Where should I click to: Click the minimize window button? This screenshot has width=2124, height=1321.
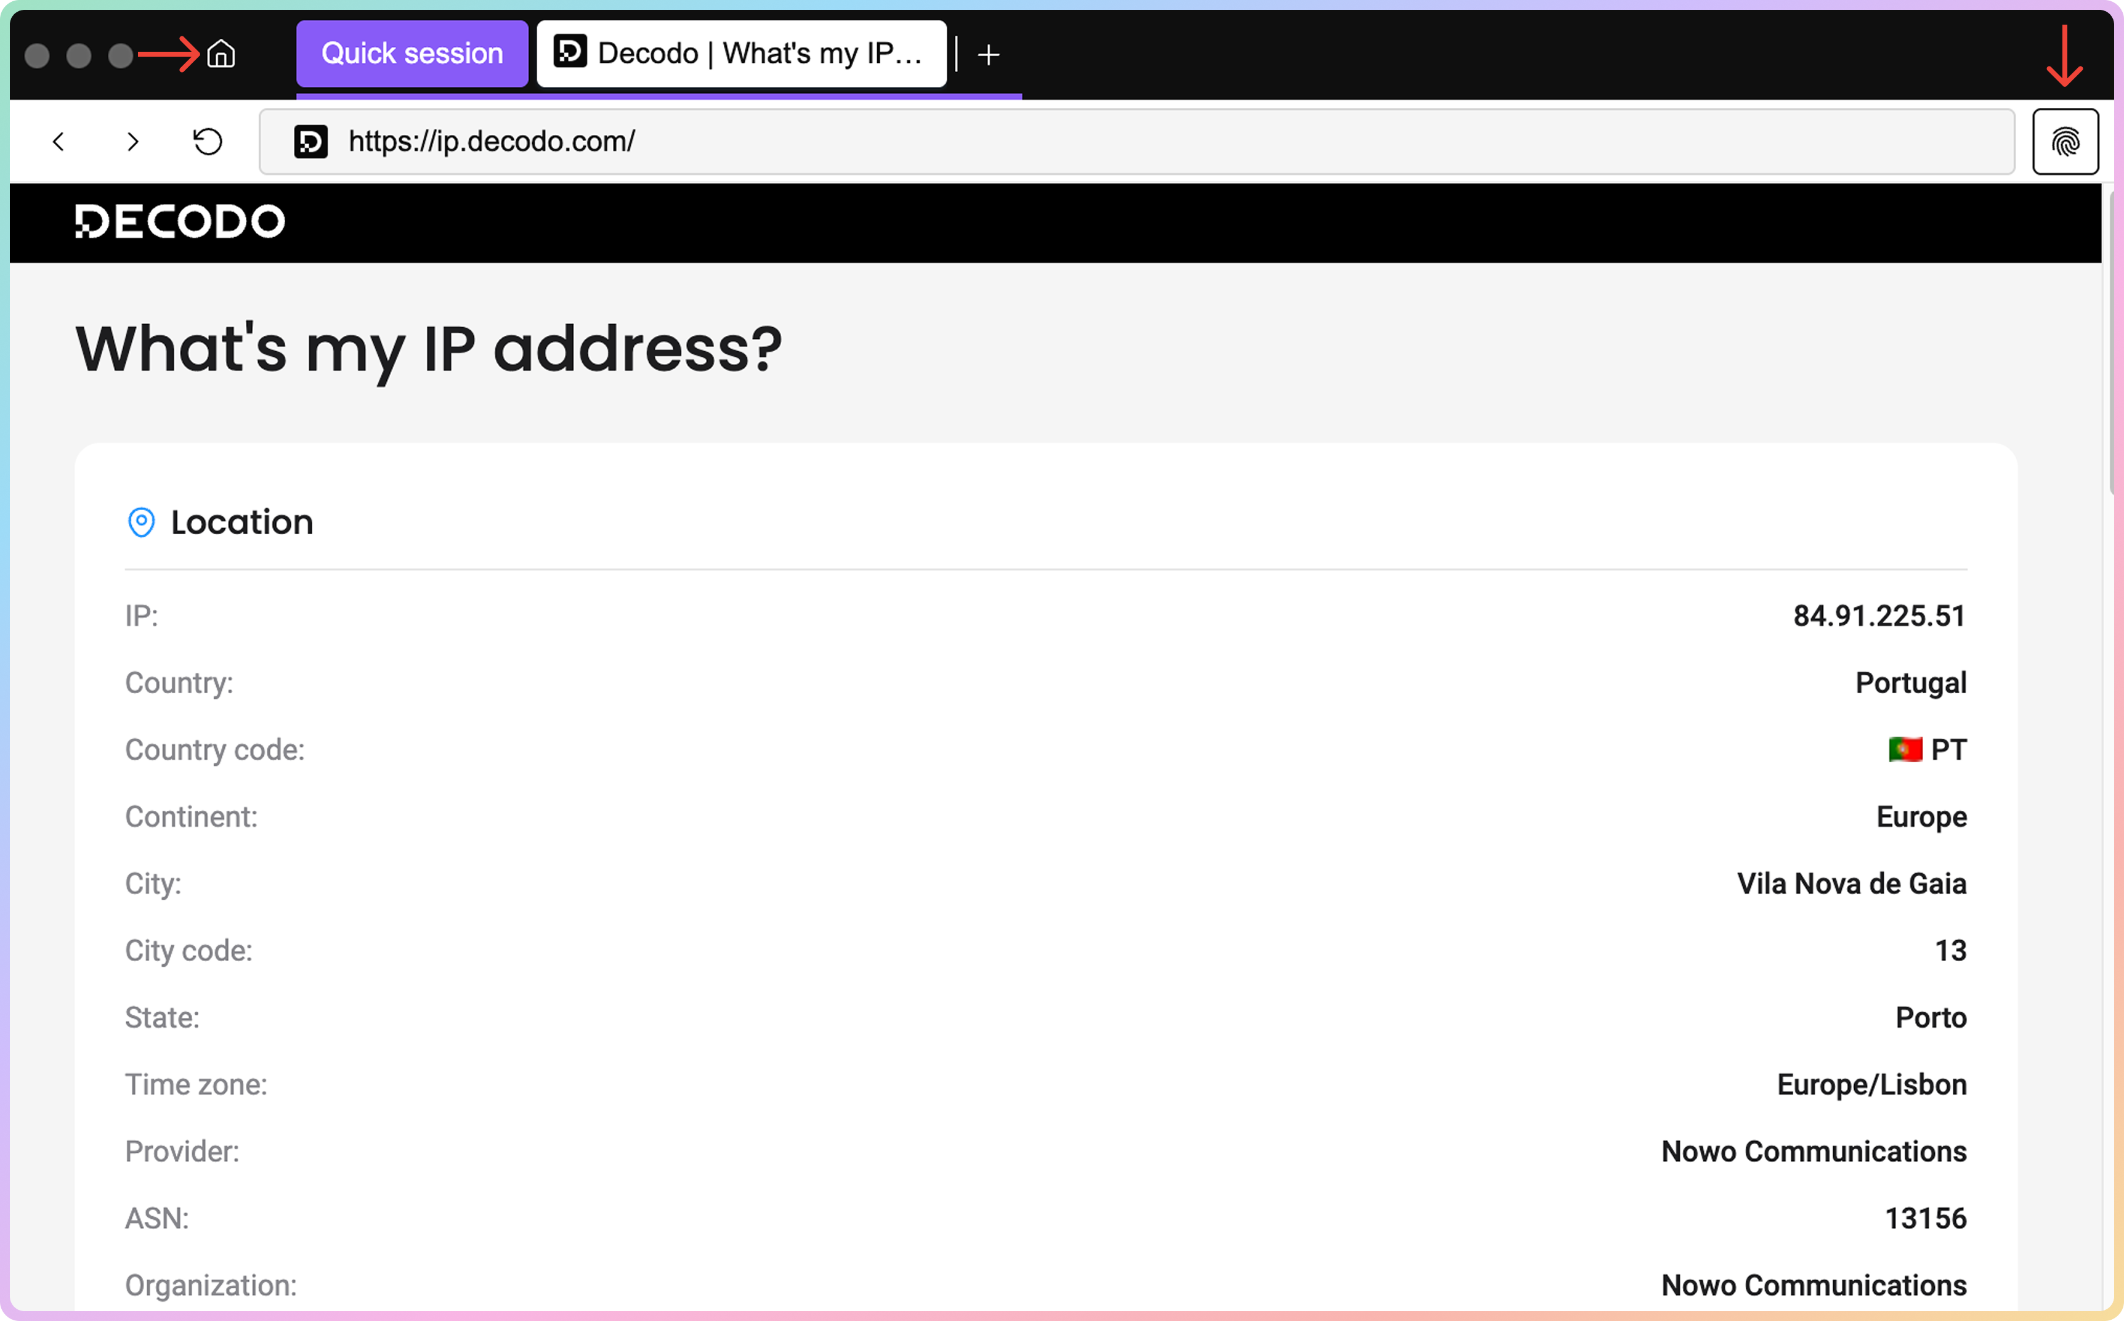pyautogui.click(x=79, y=55)
